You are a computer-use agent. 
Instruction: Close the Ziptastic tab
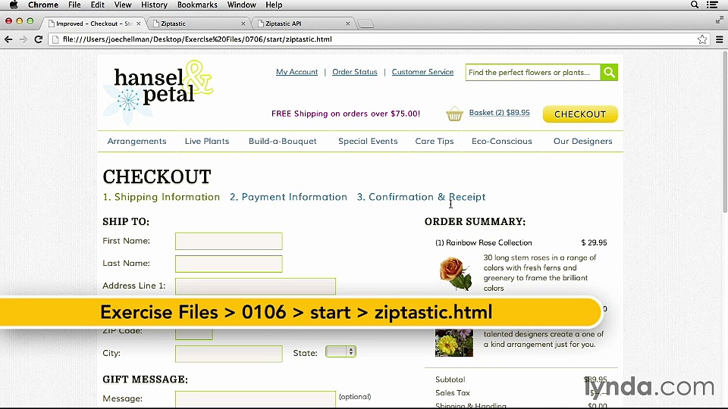[x=243, y=23]
